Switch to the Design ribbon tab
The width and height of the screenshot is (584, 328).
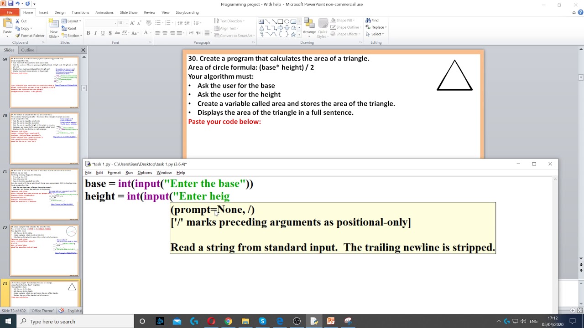60,12
